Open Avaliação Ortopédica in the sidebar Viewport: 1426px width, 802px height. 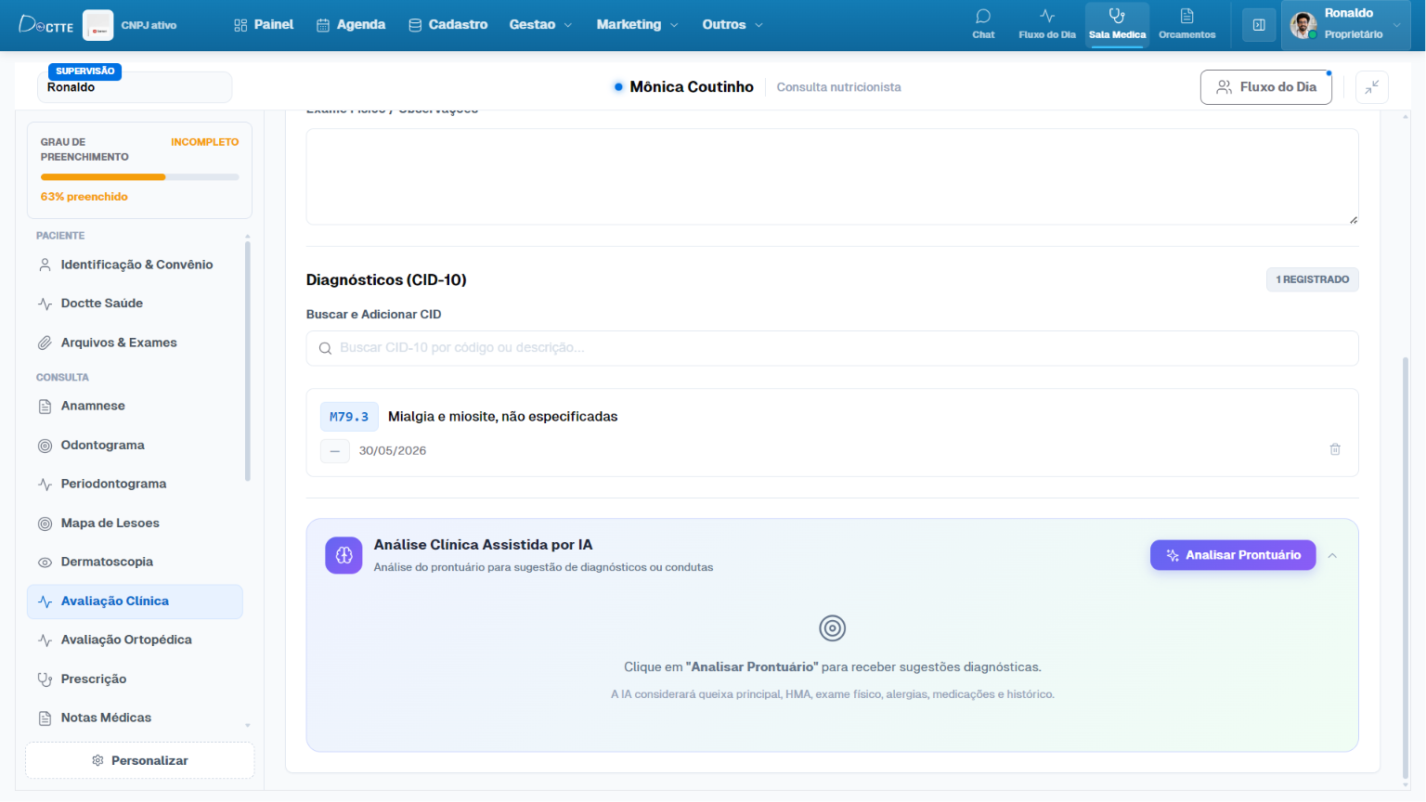tap(136, 640)
